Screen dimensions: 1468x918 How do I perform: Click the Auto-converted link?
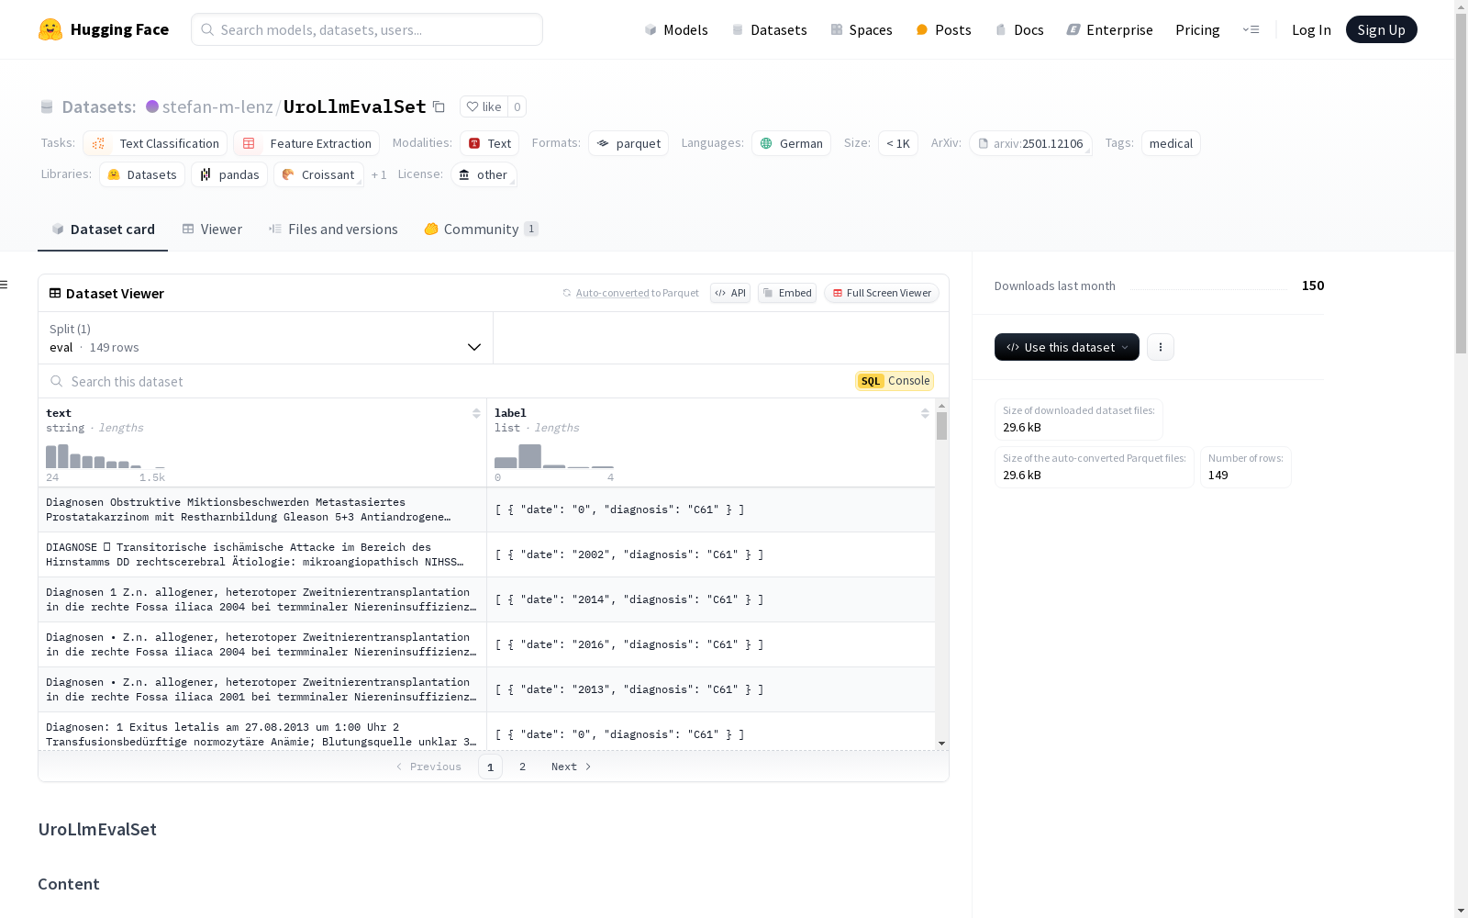pos(612,293)
